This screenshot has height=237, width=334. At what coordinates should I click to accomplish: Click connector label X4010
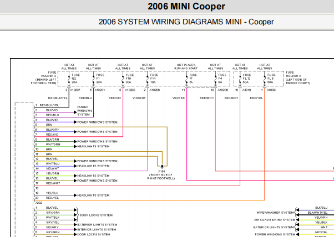246,90
